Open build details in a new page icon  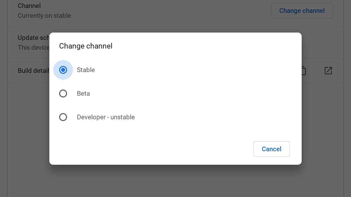pyautogui.click(x=329, y=70)
